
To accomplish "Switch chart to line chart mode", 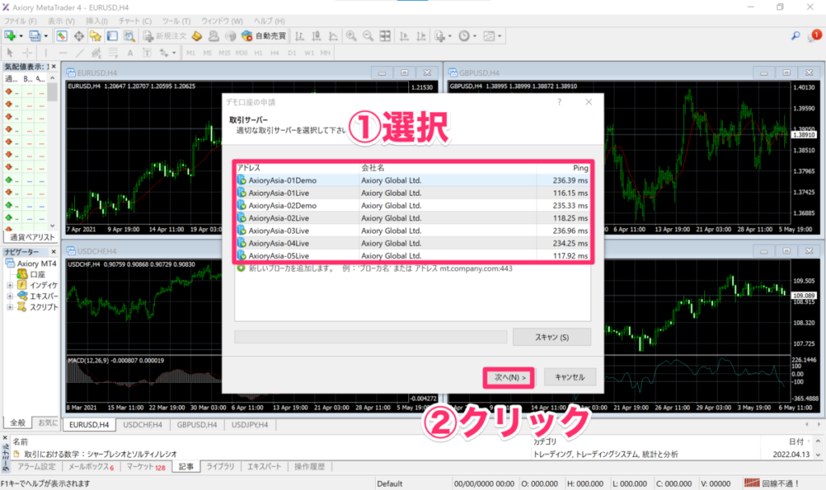I will click(x=333, y=35).
